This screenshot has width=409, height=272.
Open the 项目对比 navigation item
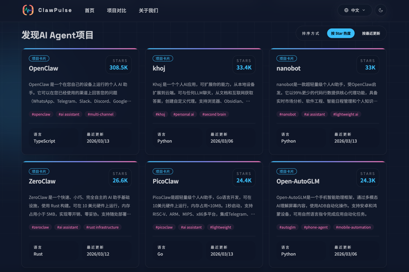click(x=117, y=11)
